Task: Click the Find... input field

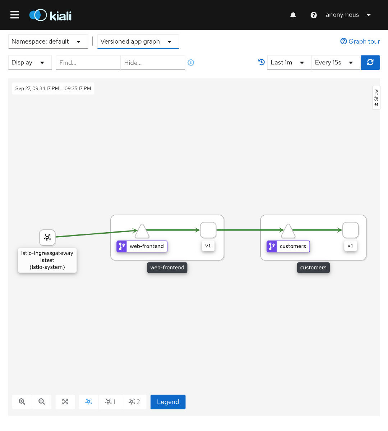Action: pos(88,63)
